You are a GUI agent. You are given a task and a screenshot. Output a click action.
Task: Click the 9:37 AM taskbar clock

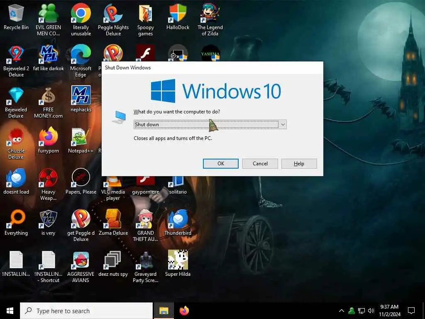389,311
